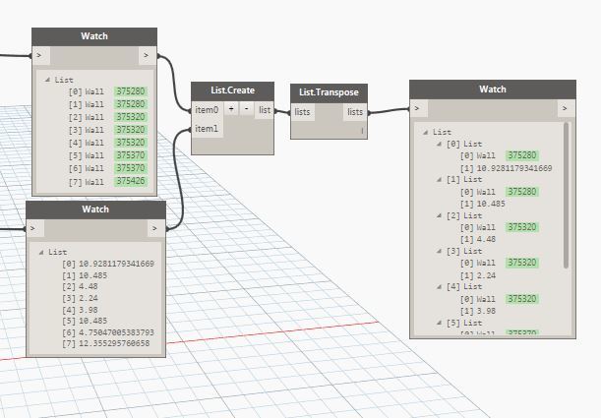Click the plus button on List.Create node
This screenshot has width=601, height=418.
click(231, 109)
